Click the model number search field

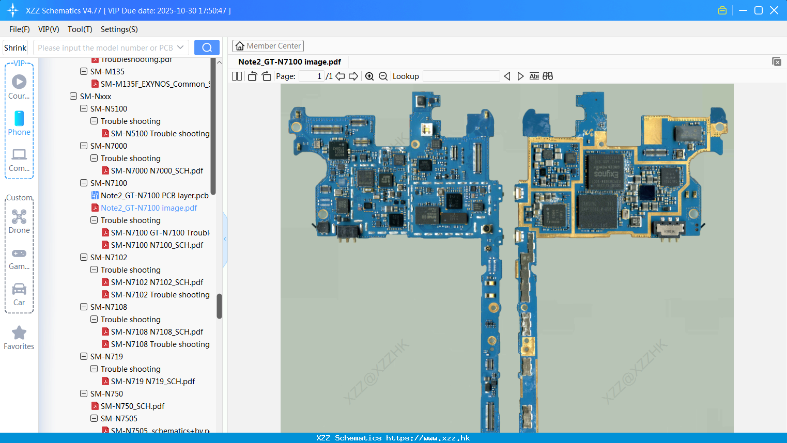tap(105, 48)
